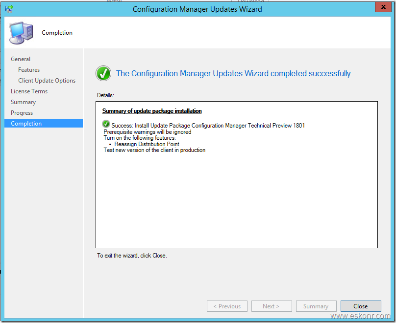396x323 pixels.
Task: Close the wizard with the red X
Action: pos(383,7)
